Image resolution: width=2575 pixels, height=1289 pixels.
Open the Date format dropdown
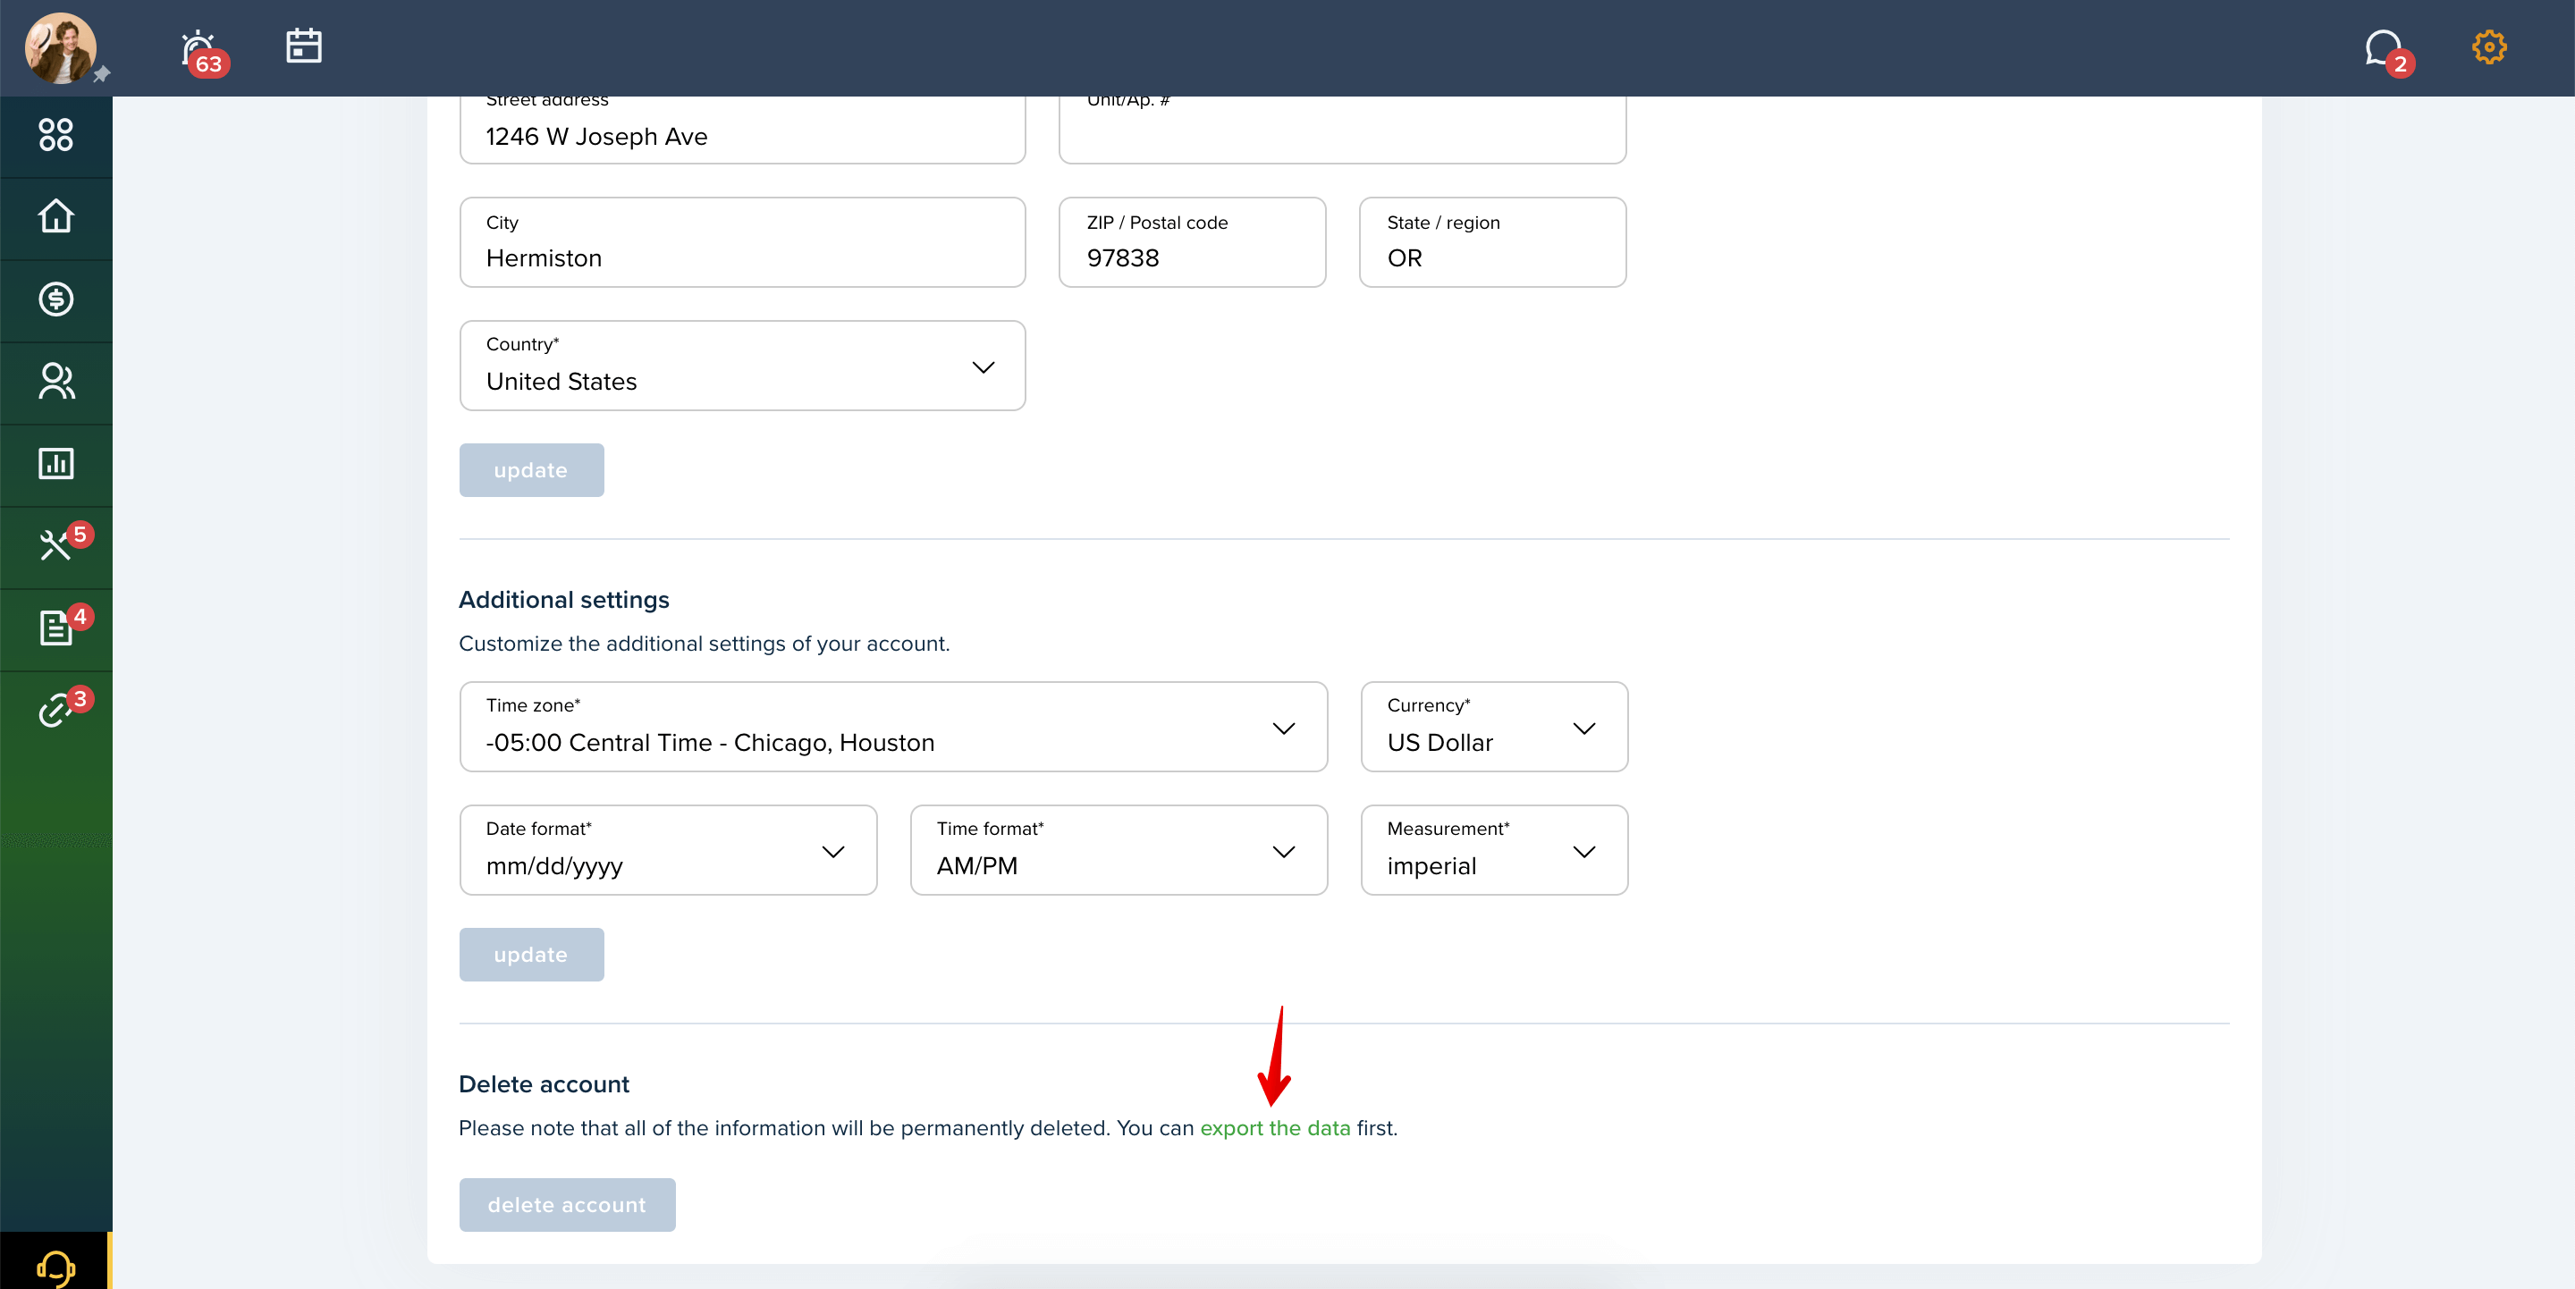tap(668, 850)
